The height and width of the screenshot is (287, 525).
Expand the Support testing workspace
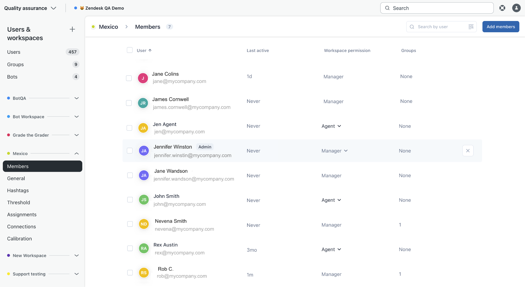click(76, 274)
